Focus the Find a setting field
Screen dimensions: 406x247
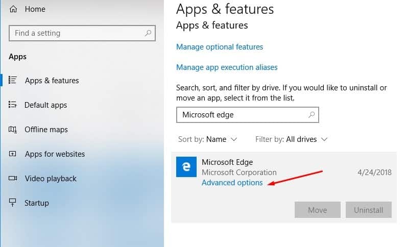pos(77,33)
